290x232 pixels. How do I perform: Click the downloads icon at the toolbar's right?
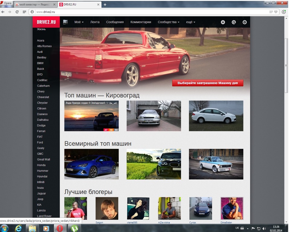[284, 12]
